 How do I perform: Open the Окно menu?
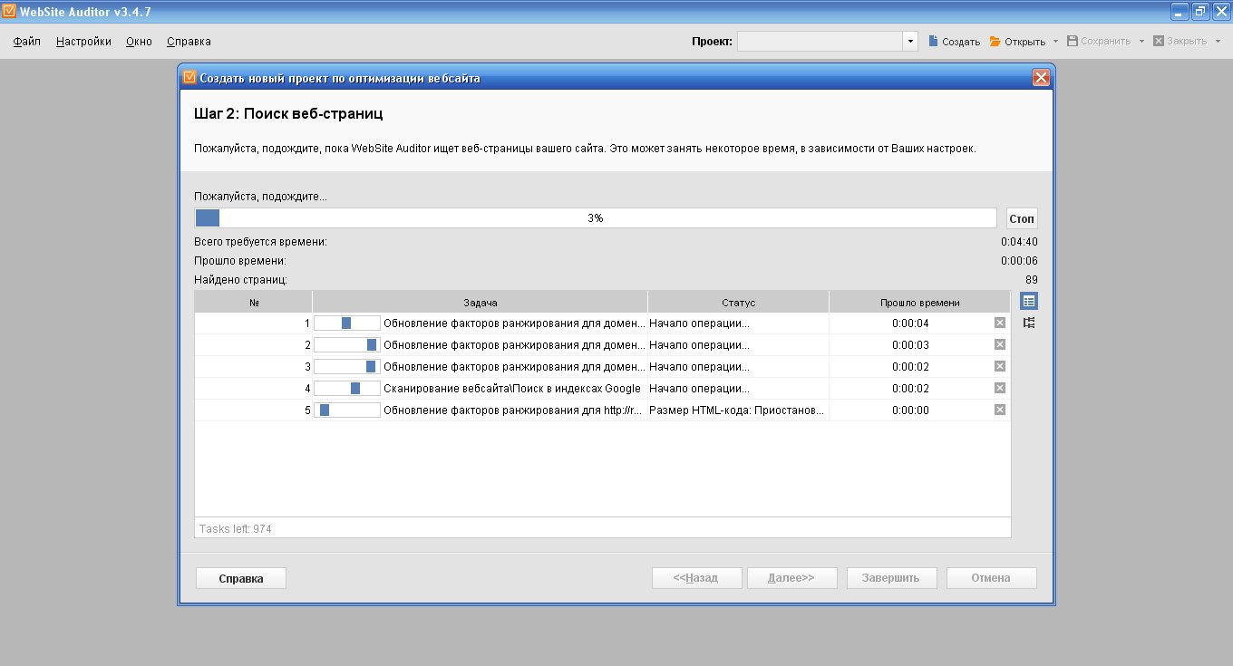(139, 41)
